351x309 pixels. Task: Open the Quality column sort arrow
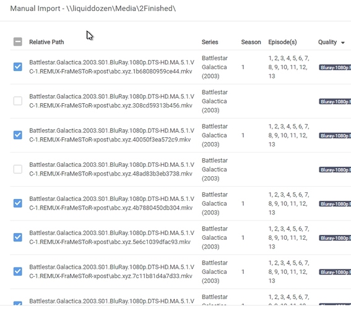coord(343,43)
